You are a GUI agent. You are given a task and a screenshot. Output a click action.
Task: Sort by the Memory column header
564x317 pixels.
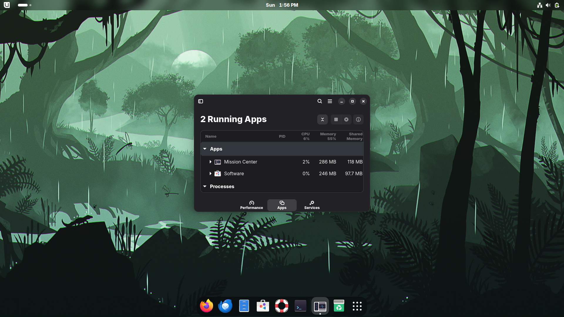(328, 136)
